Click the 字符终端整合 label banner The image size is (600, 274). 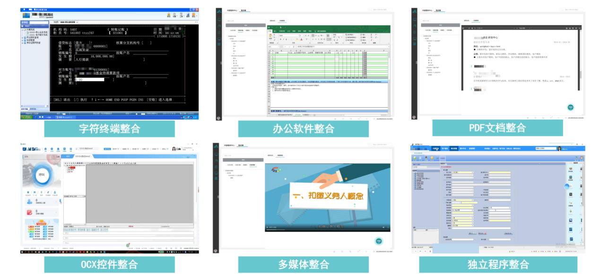(x=109, y=128)
